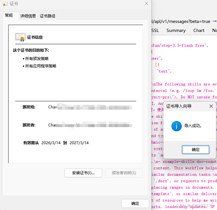Click the 颁发给: label
This screenshot has width=217, height=210.
click(x=29, y=107)
